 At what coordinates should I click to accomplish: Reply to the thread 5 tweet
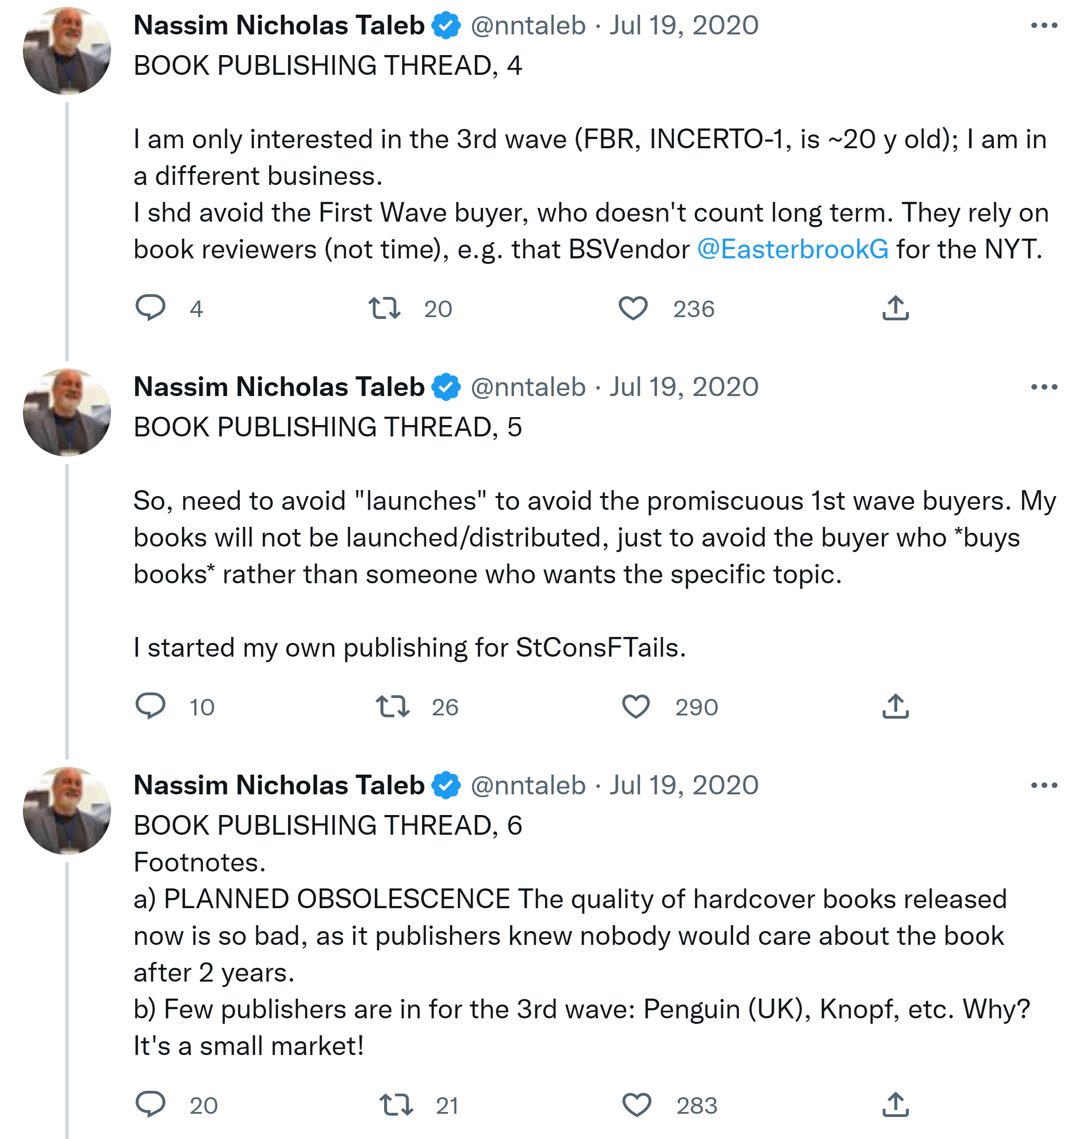click(151, 706)
